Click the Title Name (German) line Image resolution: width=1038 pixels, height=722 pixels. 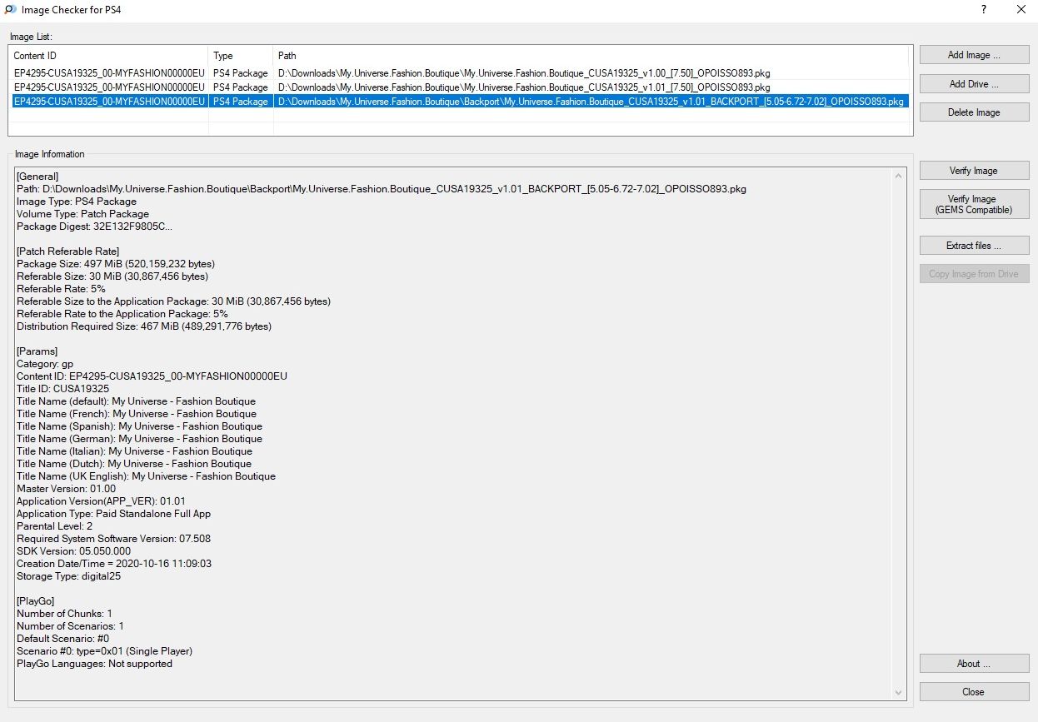click(x=139, y=439)
